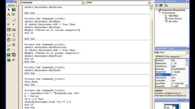This screenshot has height=109, width=195.
Task: Switch to the Alfabética properties tab
Action: (160, 56)
